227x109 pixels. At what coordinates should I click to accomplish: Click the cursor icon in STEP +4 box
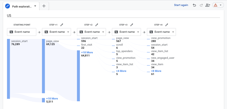point(151,32)
